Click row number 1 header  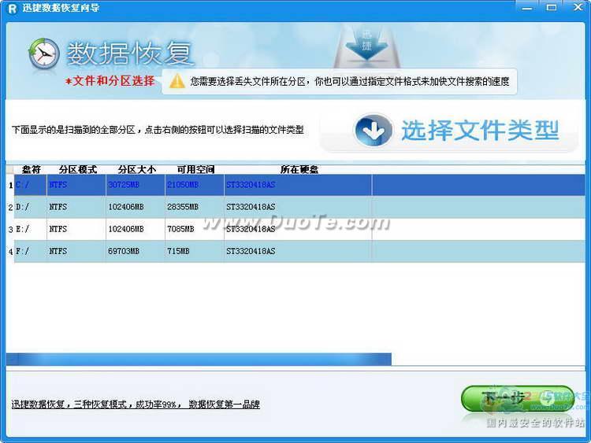click(x=10, y=185)
